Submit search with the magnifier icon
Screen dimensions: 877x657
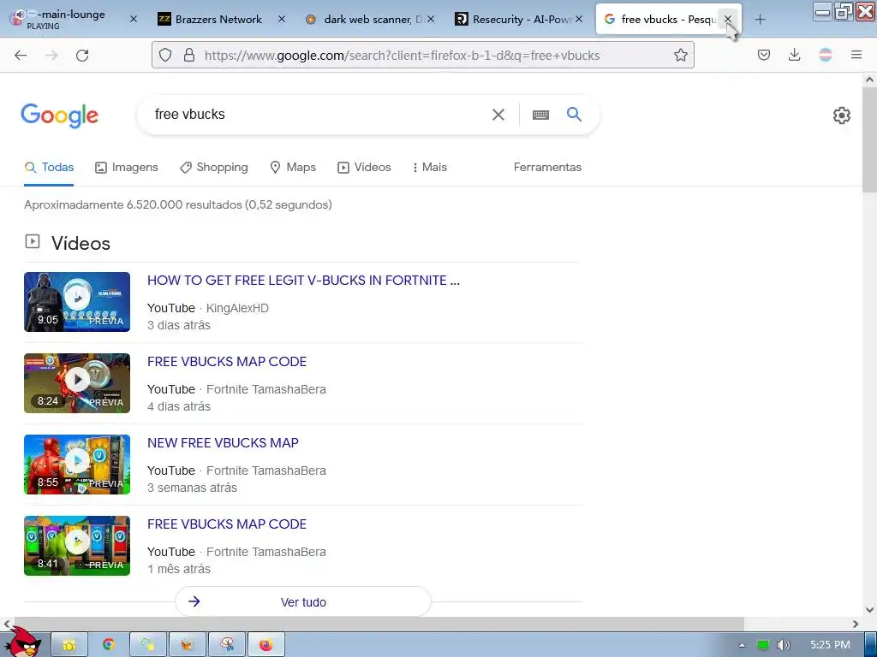pos(574,115)
